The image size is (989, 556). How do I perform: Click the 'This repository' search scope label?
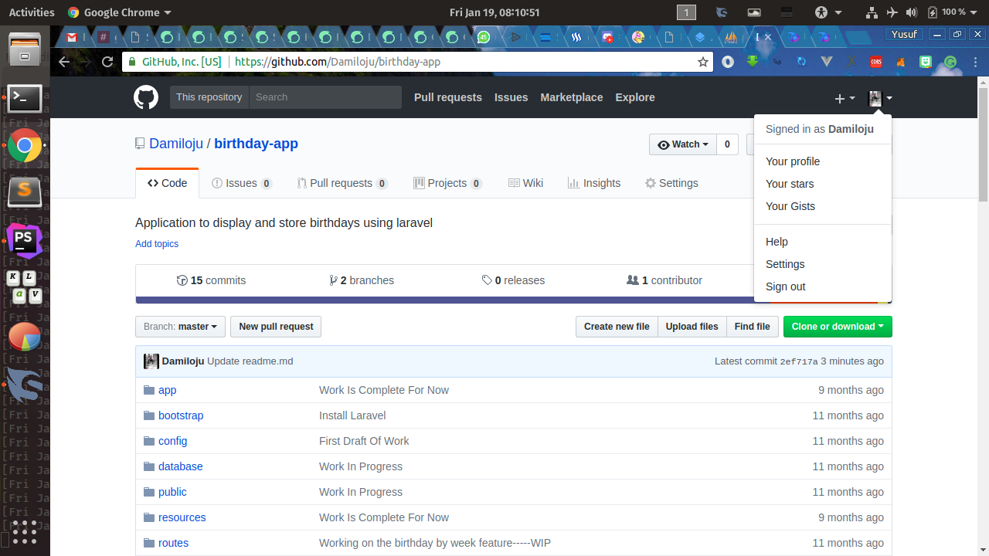(209, 97)
